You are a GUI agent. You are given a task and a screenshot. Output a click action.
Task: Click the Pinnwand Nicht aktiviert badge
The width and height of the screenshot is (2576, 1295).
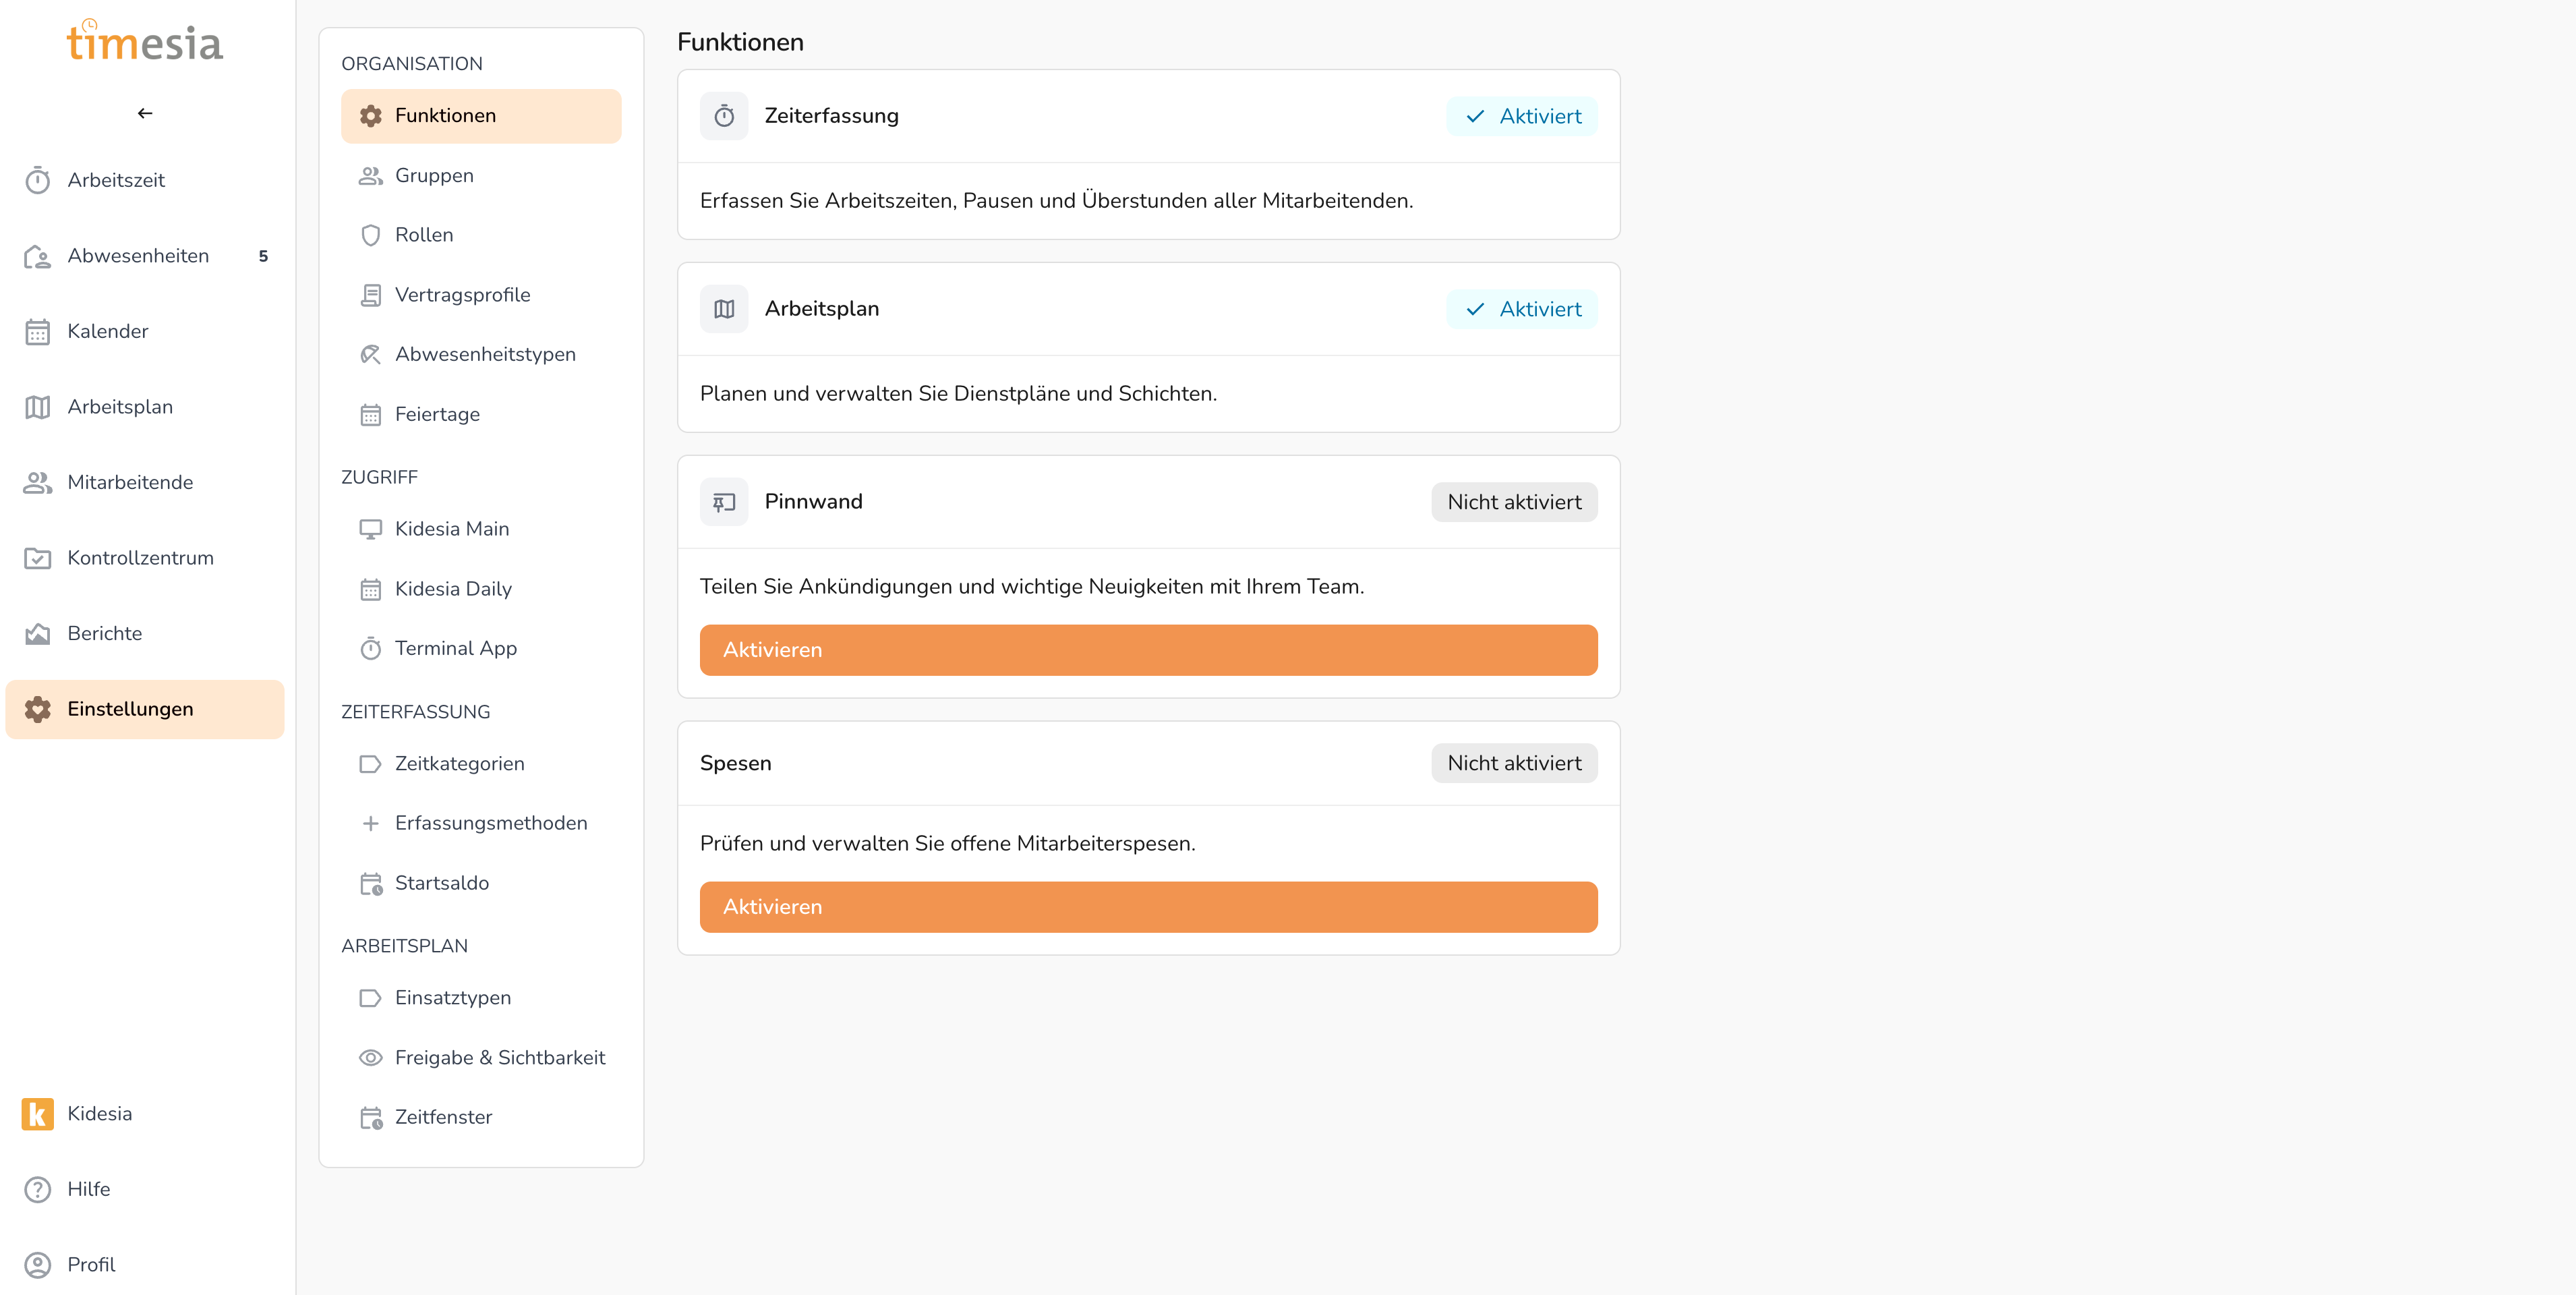click(1514, 502)
